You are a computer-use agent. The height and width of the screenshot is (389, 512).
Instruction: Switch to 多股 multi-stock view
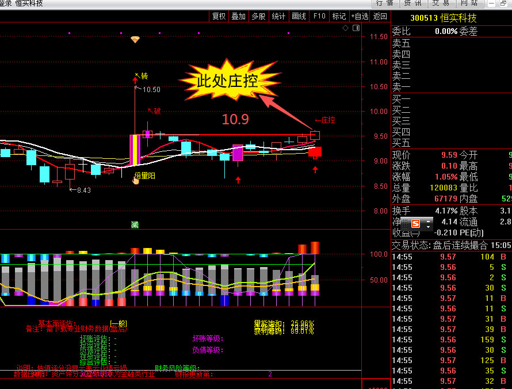258,16
